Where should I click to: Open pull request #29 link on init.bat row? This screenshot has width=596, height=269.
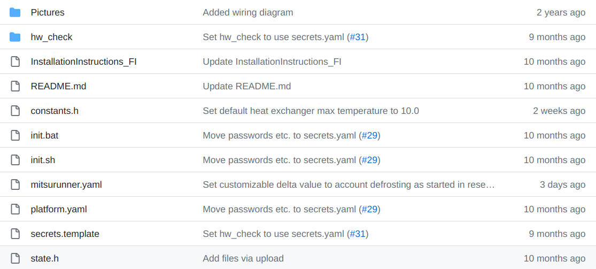click(370, 135)
